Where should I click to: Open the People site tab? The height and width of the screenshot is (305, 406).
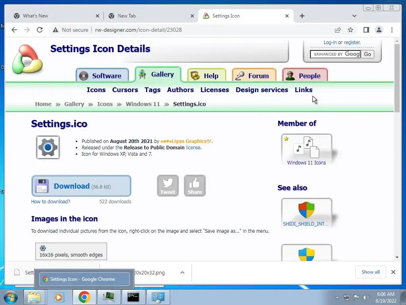coord(305,75)
